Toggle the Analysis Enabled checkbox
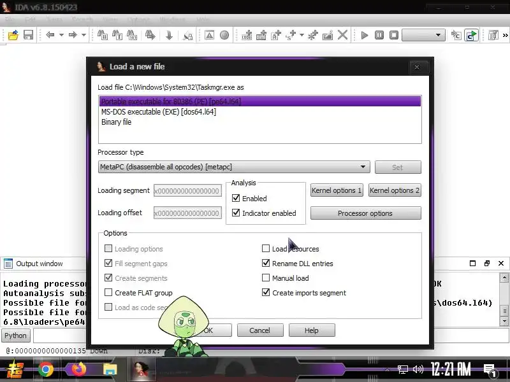The width and height of the screenshot is (510, 382). (236, 198)
